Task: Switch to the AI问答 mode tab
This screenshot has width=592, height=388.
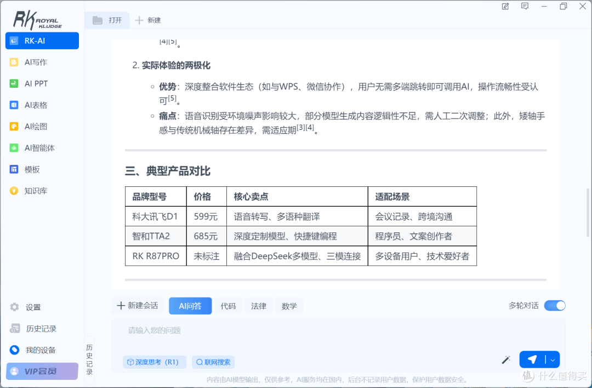Action: pyautogui.click(x=190, y=306)
